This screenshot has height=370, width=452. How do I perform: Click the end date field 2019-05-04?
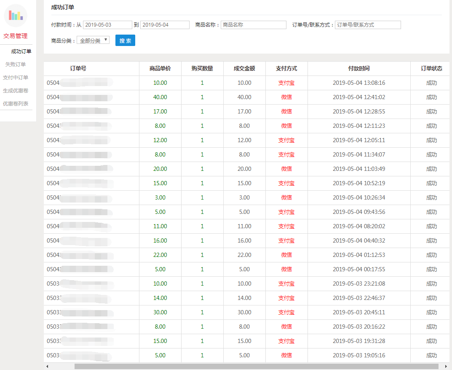click(x=165, y=25)
